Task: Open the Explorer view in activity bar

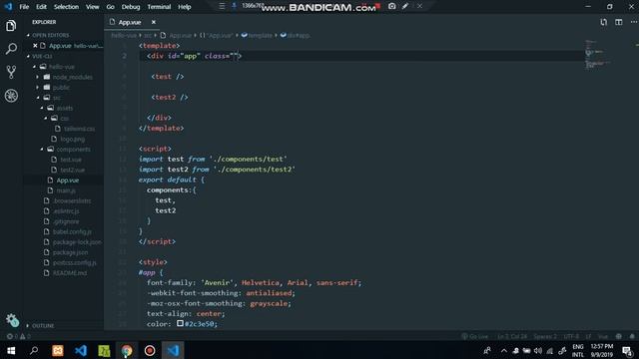Action: [x=11, y=26]
